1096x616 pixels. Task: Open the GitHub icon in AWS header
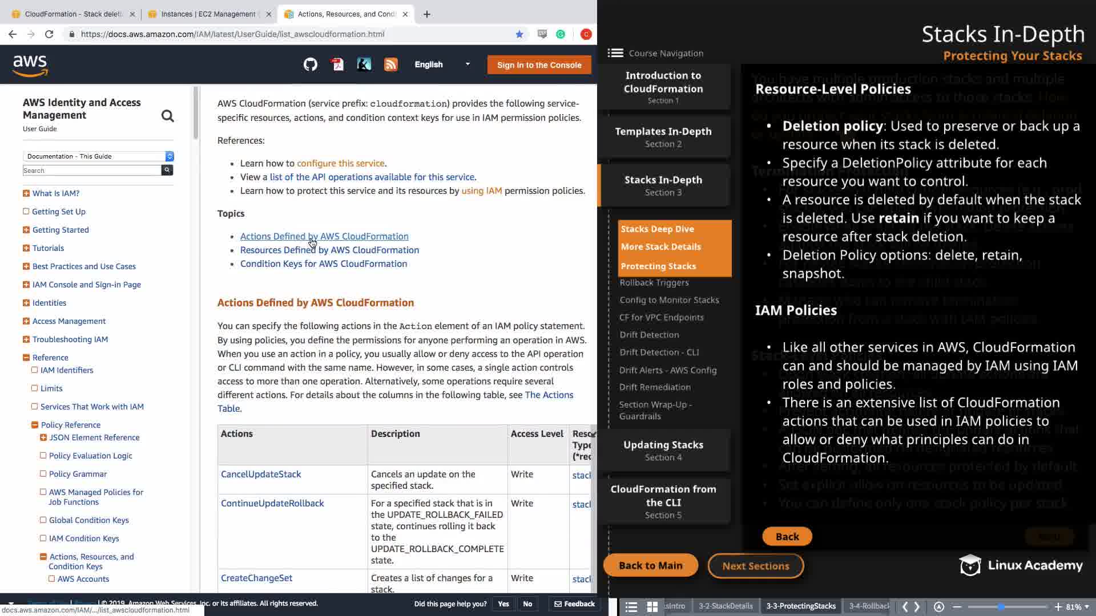click(x=310, y=64)
